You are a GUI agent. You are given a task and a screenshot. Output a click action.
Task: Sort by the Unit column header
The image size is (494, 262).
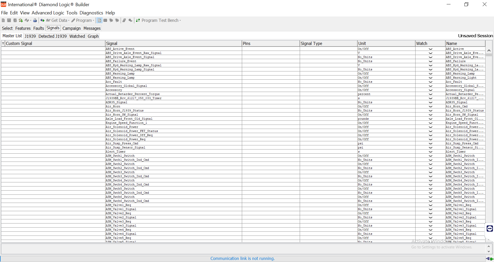click(386, 43)
